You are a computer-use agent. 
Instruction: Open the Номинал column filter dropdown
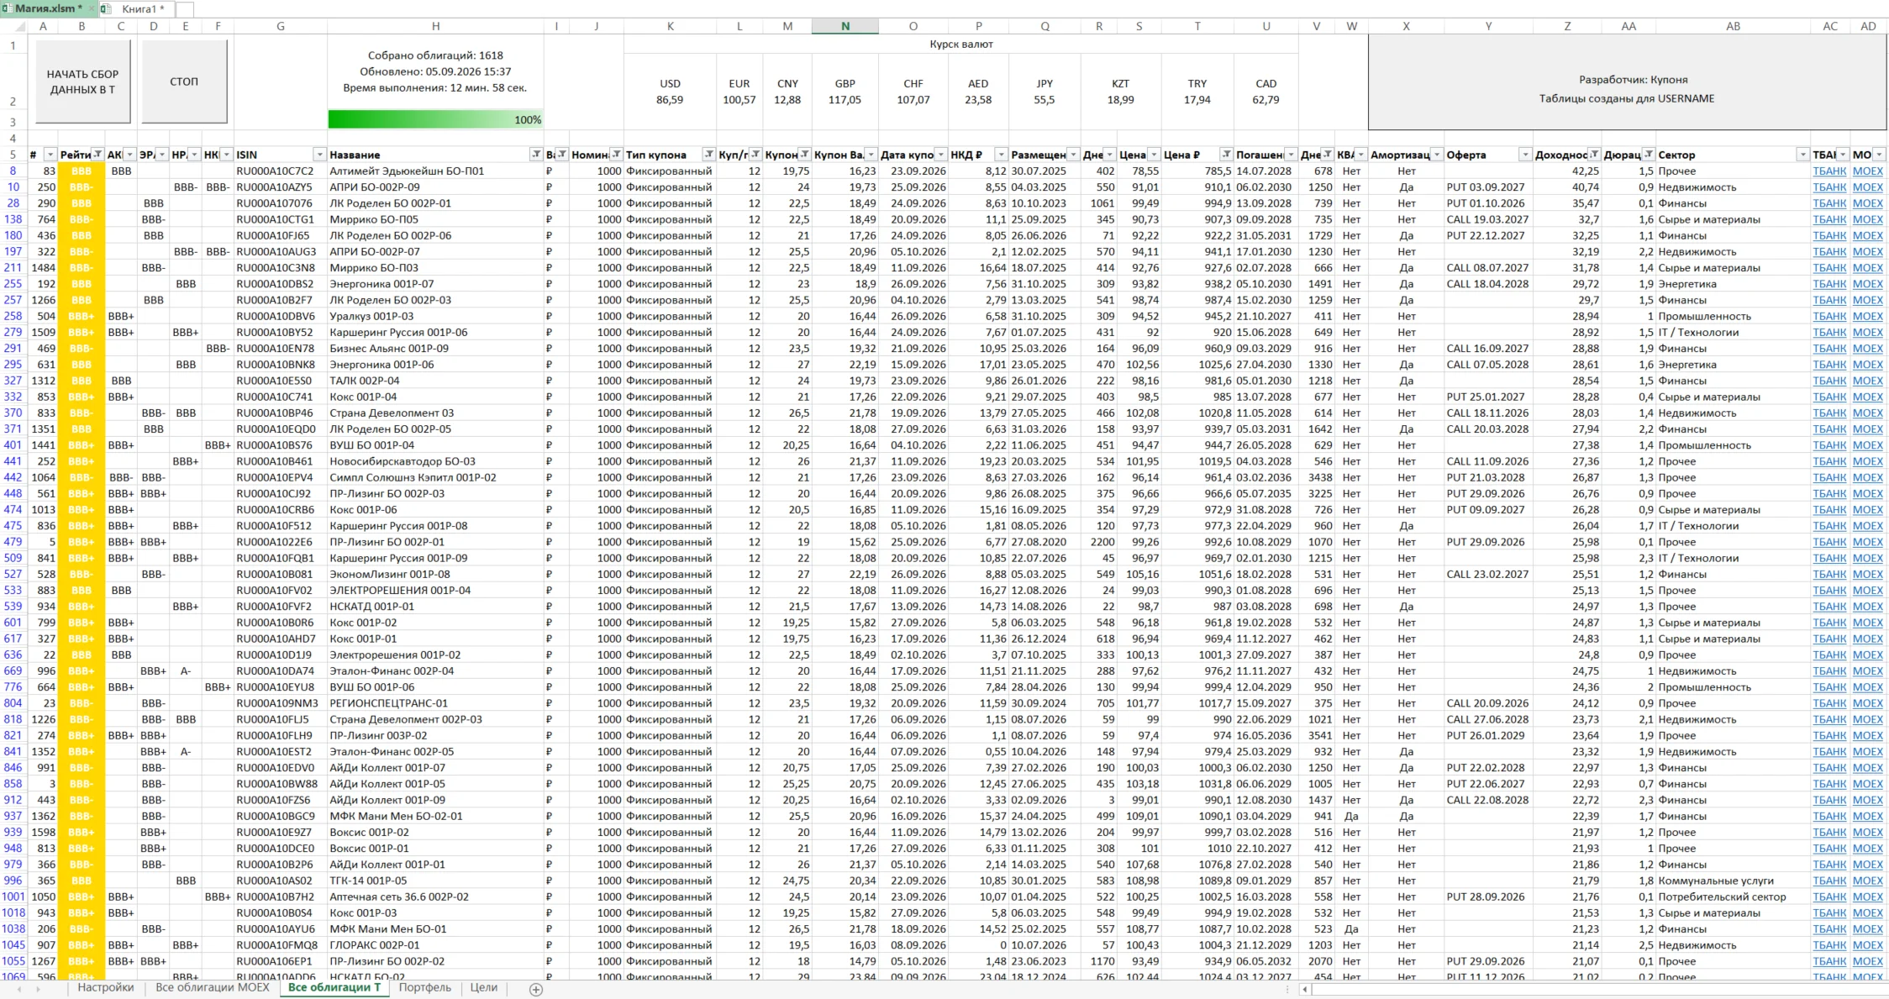tap(616, 155)
